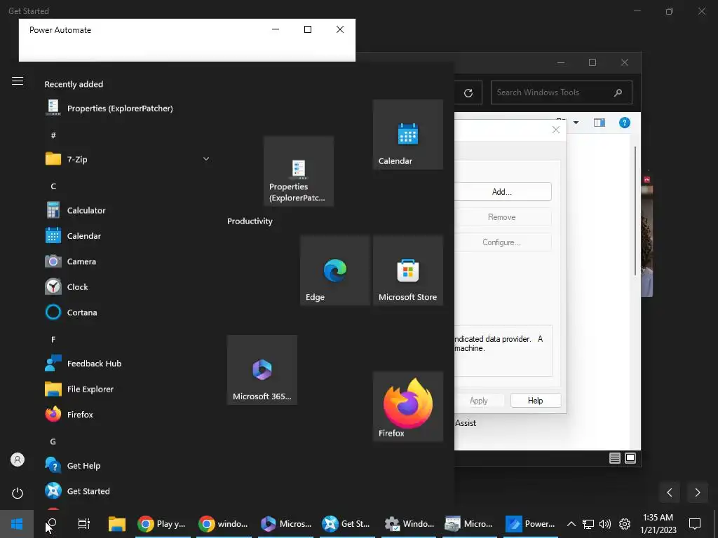This screenshot has height=538, width=718.
Task: Open the notification center icon
Action: pyautogui.click(x=695, y=524)
